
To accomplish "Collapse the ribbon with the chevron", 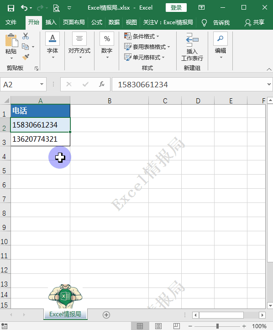I will point(269,69).
